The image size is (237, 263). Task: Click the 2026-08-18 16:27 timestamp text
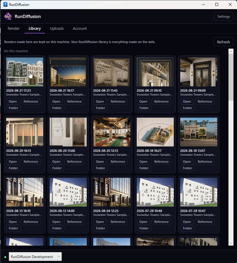(149, 151)
